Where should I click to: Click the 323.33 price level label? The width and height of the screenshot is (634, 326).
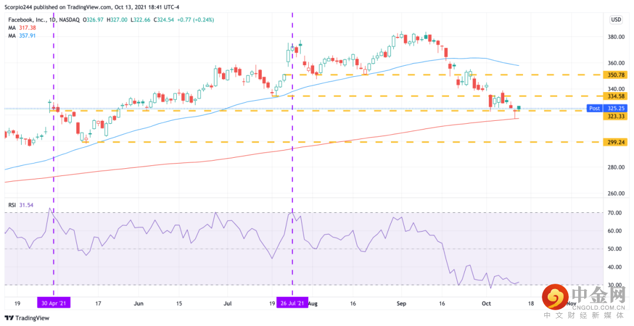(x=616, y=116)
